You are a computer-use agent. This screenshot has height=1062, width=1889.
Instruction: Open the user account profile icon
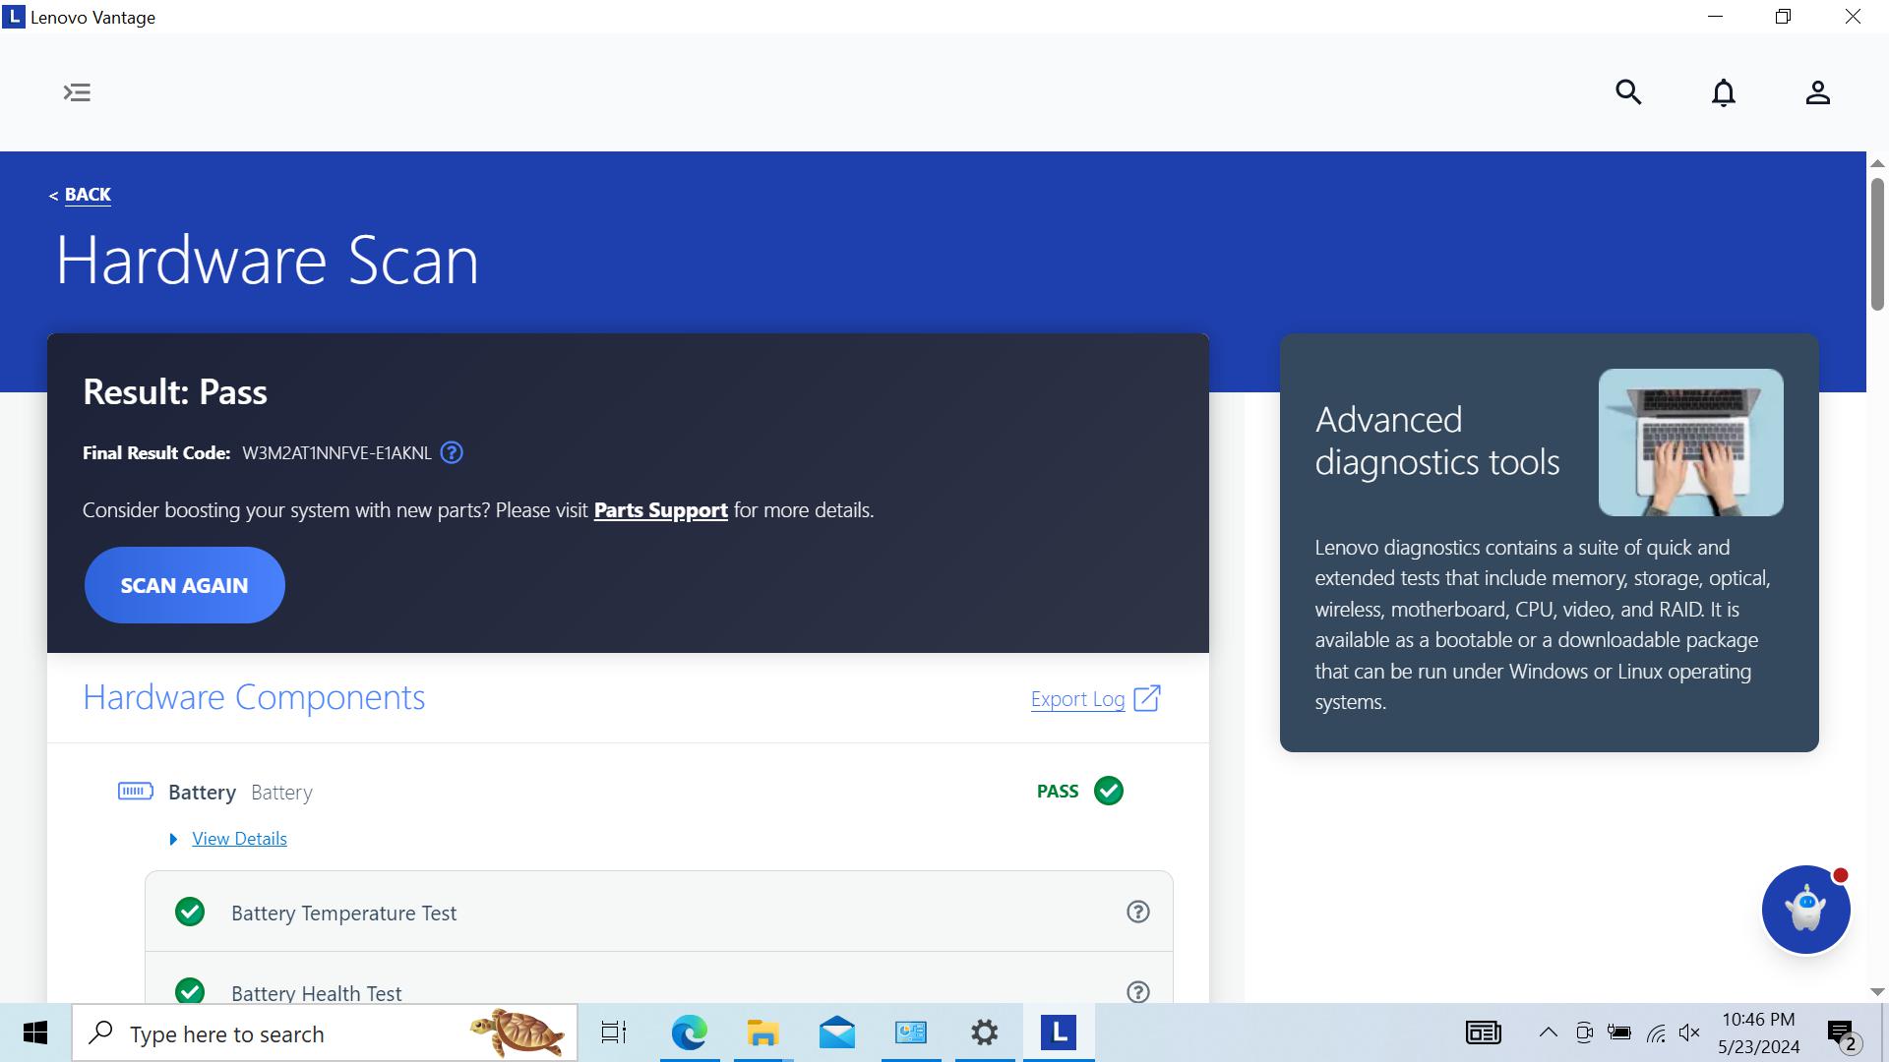point(1817,92)
